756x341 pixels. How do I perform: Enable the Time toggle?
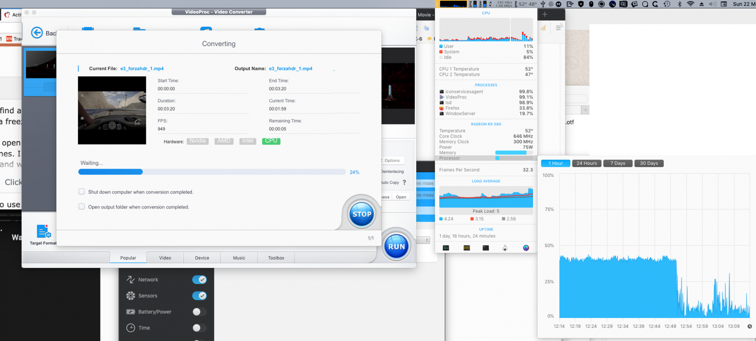tap(200, 328)
